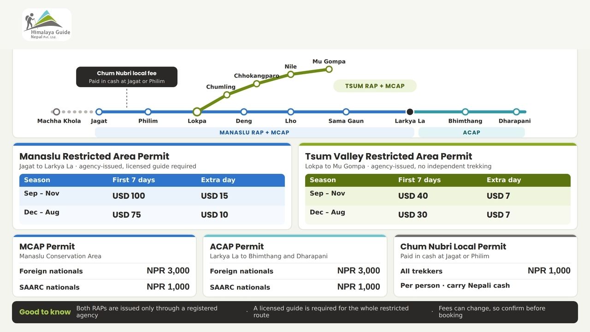
Task: Click 'Per person · carry Nepali cash' note
Action: pyautogui.click(x=455, y=285)
